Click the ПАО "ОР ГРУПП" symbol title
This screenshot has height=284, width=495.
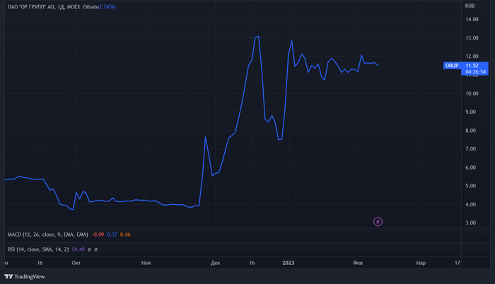click(x=33, y=6)
